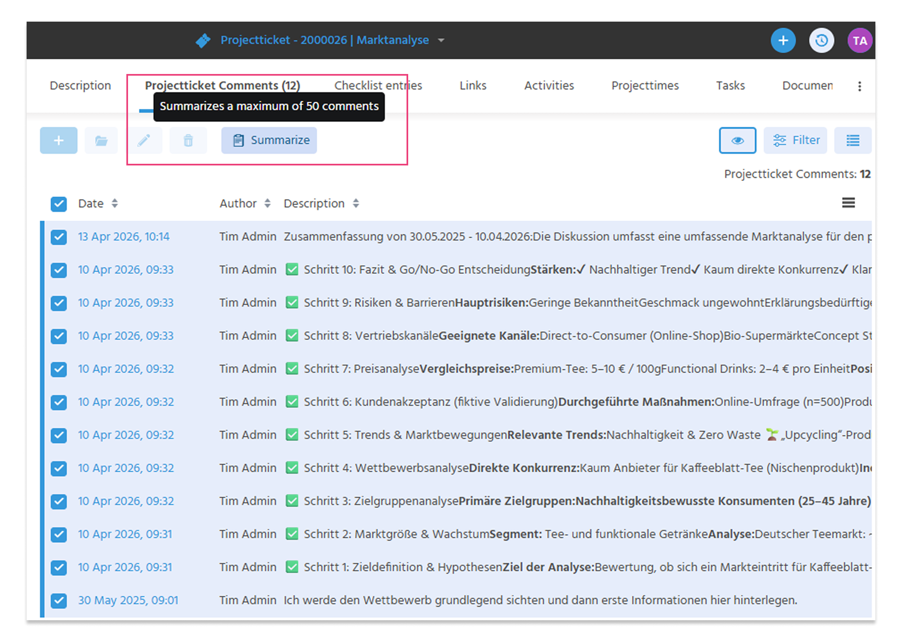Viewport: 902px width, 641px height.
Task: Expand the Projectticket title dropdown arrow
Action: click(x=441, y=40)
